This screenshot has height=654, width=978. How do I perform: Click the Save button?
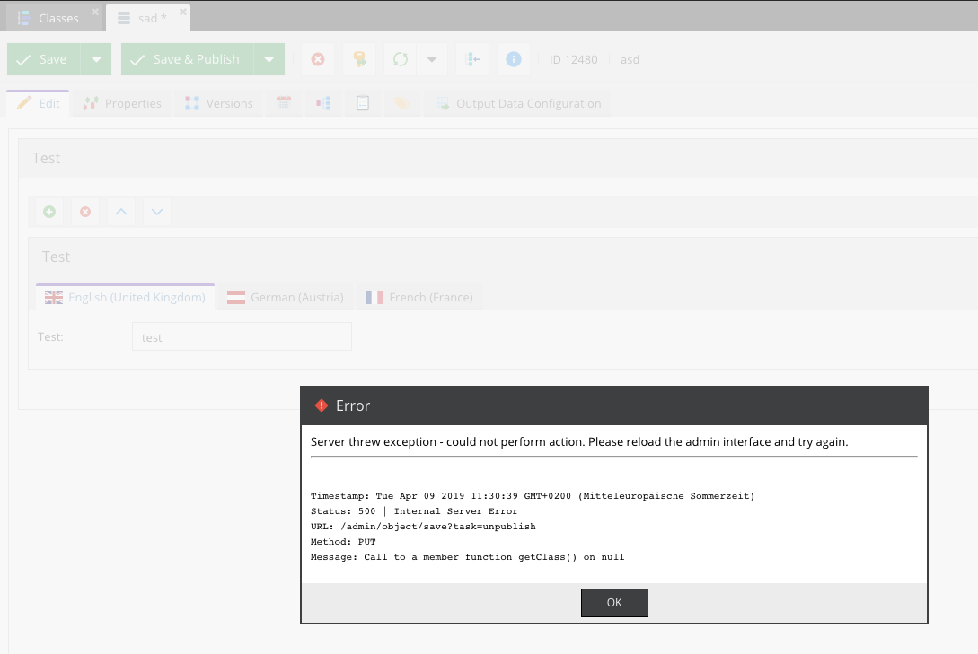pos(44,59)
